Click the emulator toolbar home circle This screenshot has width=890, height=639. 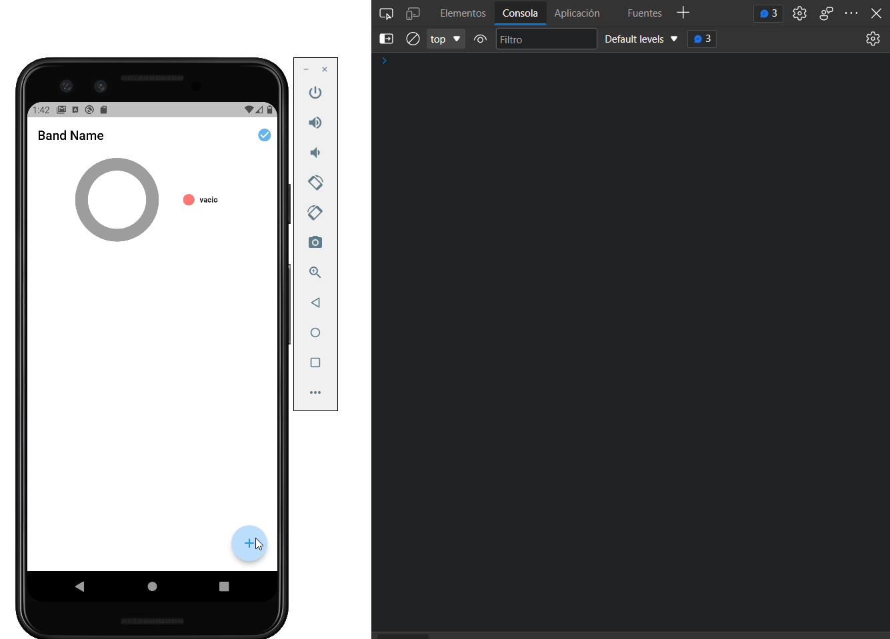coord(315,332)
